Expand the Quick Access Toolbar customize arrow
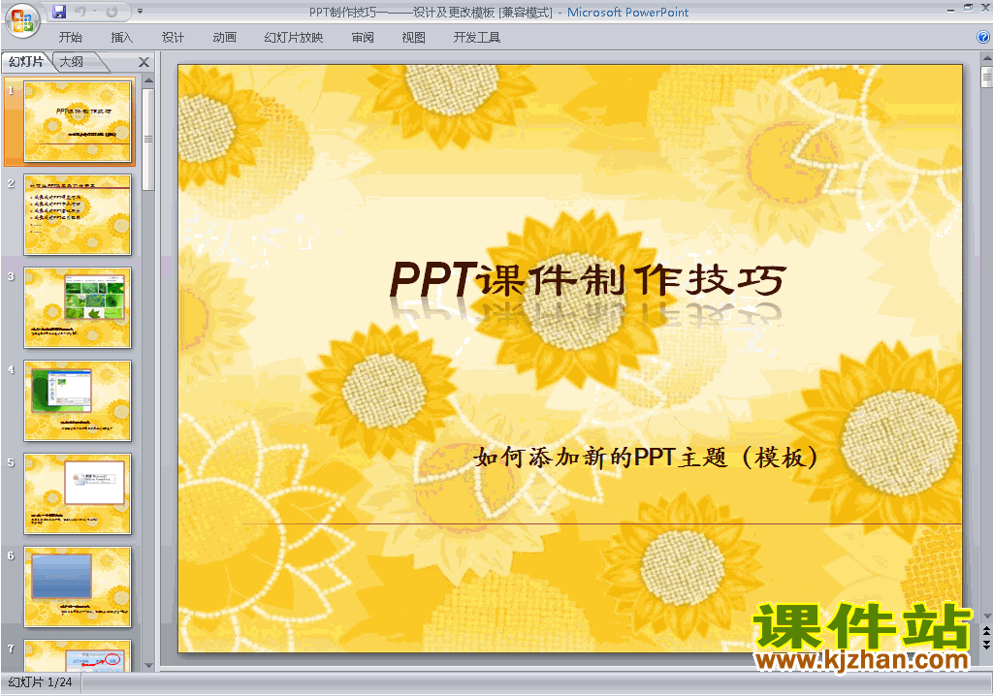This screenshot has height=696, width=993. click(140, 12)
